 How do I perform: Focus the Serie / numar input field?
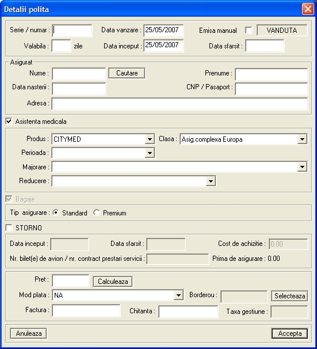(x=72, y=31)
